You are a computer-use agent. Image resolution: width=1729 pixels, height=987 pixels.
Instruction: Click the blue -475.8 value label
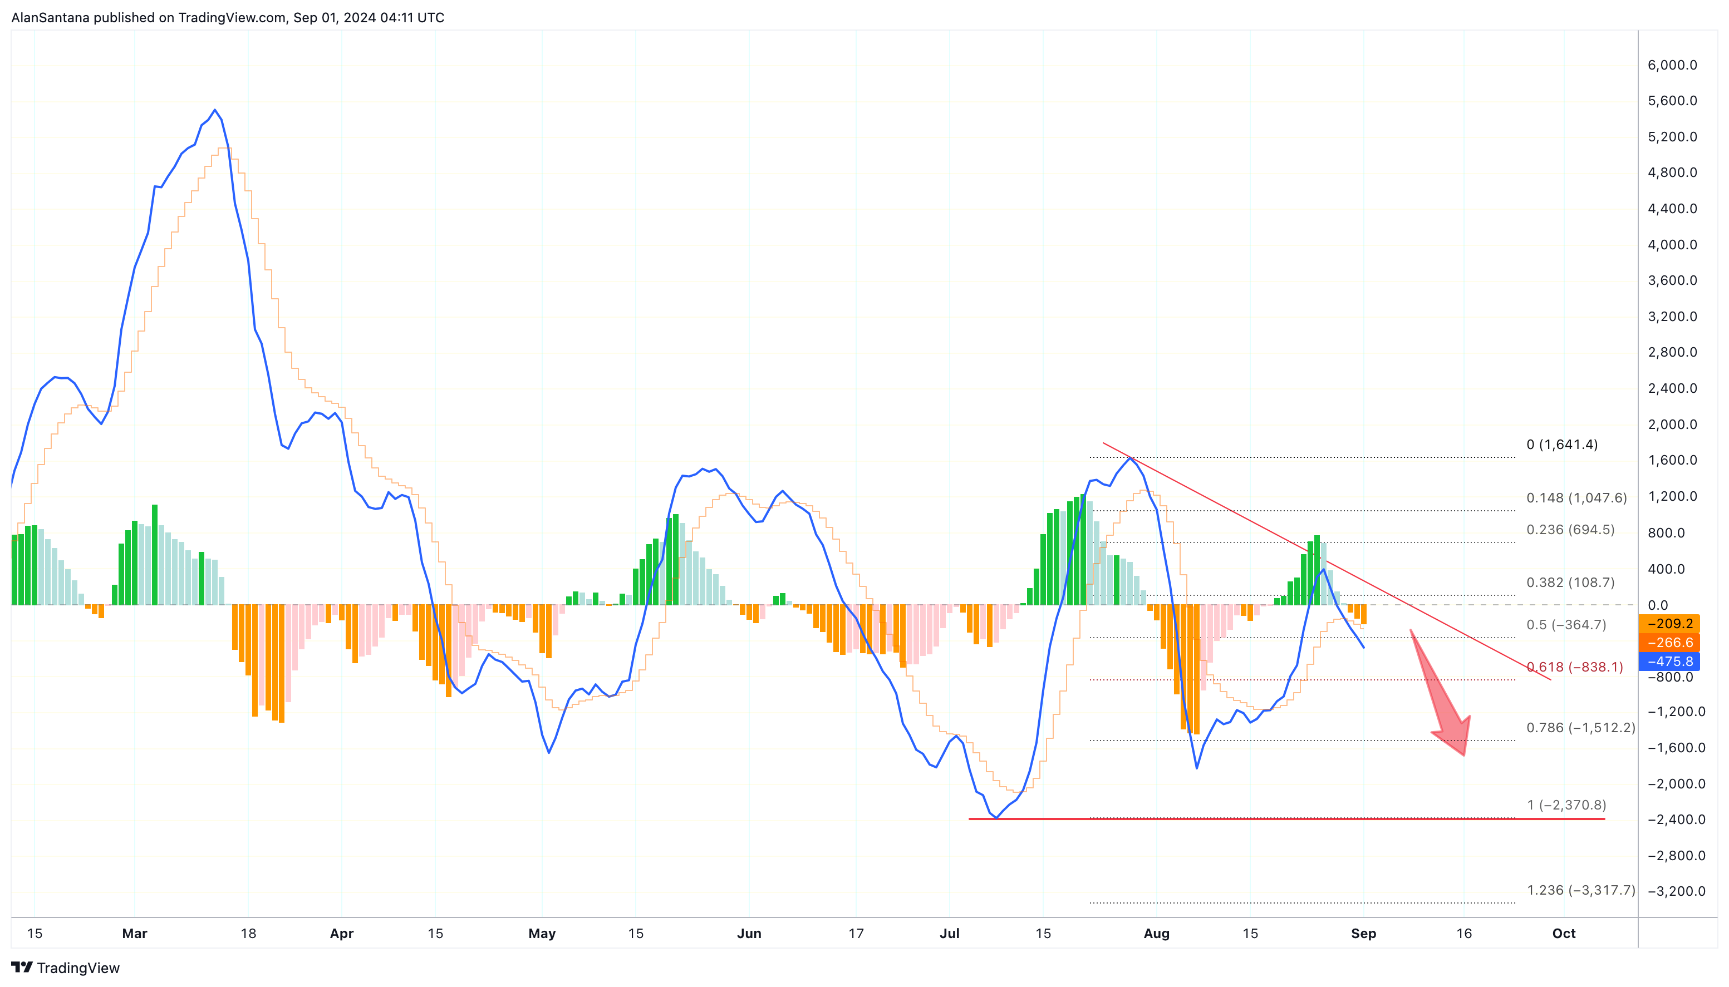[x=1669, y=661]
